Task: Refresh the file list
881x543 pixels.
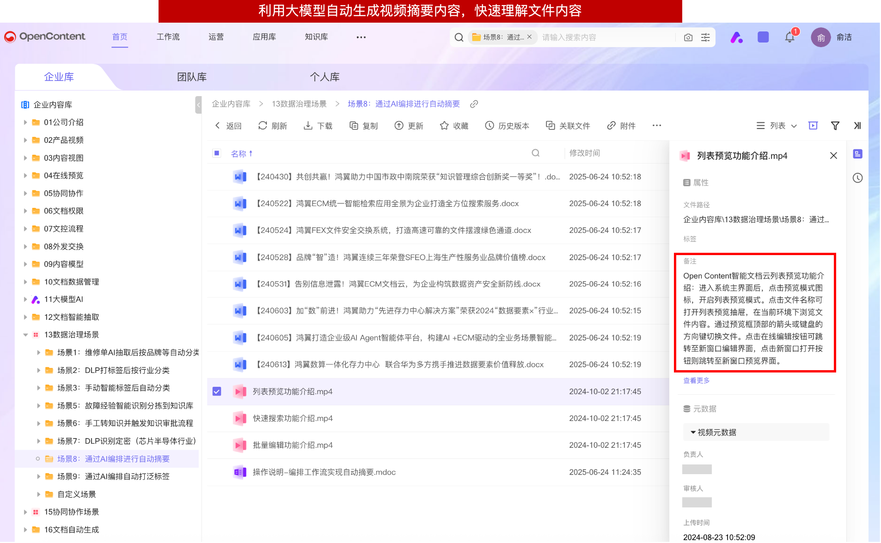Action: coord(273,125)
